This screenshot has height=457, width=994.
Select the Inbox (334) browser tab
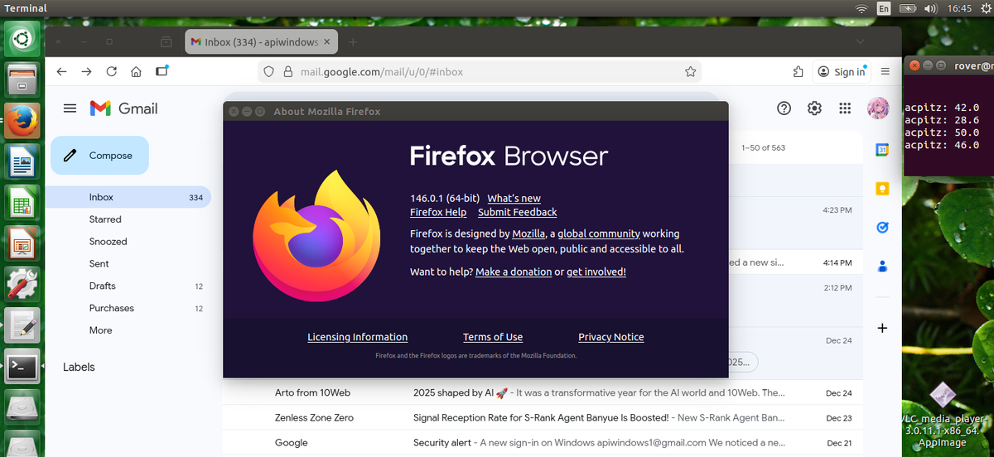[x=261, y=41]
